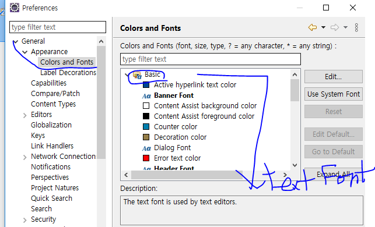The width and height of the screenshot is (375, 227).
Task: Click the Edit... button
Action: 334,77
